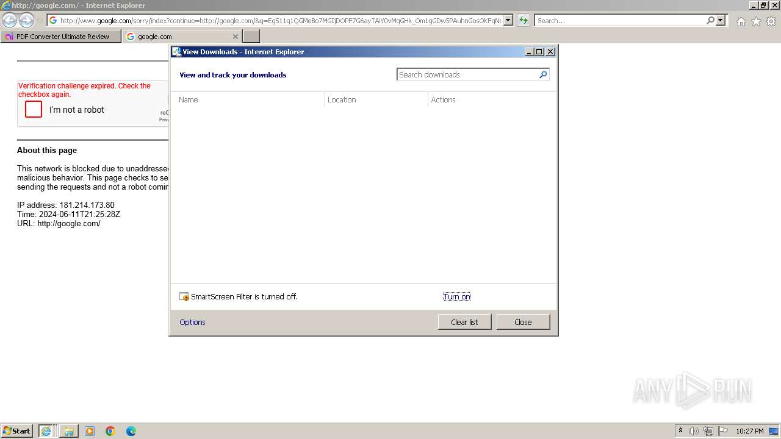
Task: Open the Windows Start menu
Action: click(x=16, y=431)
